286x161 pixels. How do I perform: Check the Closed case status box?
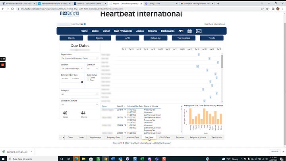(x=88, y=78)
